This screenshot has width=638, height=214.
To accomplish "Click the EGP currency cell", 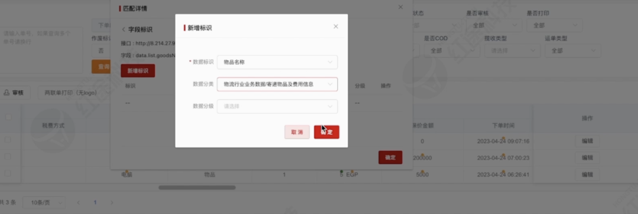I will (352, 175).
